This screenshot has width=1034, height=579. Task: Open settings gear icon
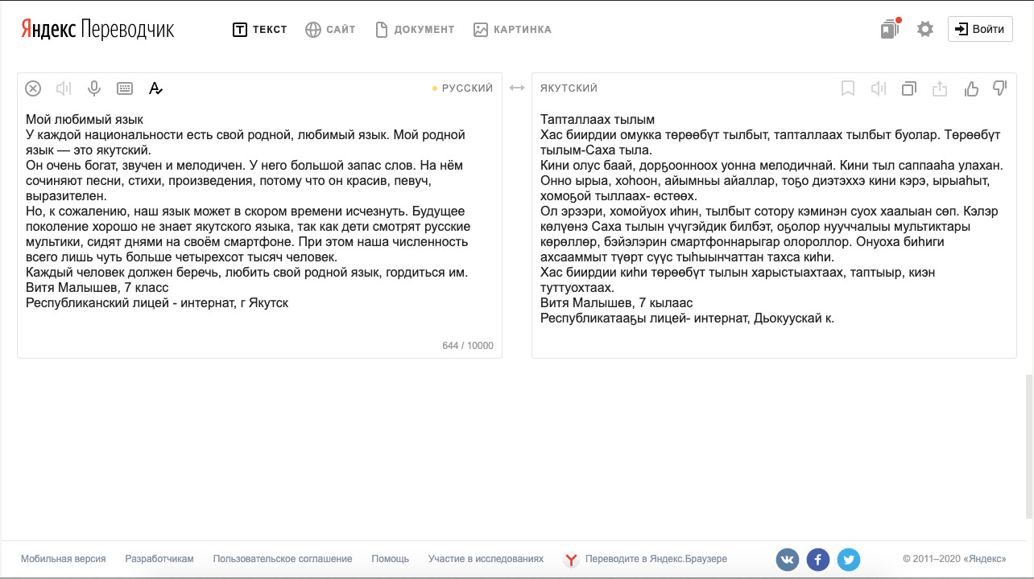[x=925, y=29]
